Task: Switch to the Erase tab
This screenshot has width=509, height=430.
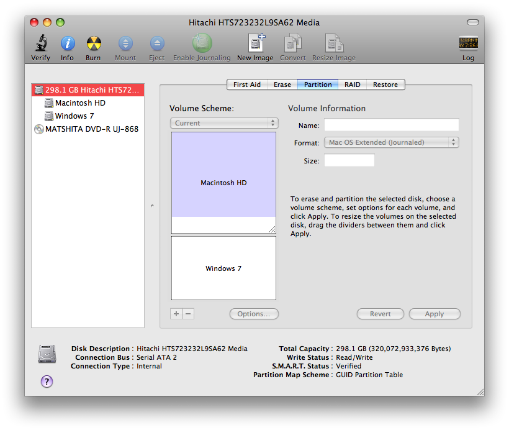Action: pyautogui.click(x=282, y=85)
